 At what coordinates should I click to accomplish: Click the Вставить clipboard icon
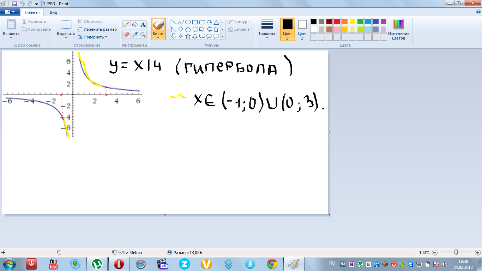click(x=11, y=25)
